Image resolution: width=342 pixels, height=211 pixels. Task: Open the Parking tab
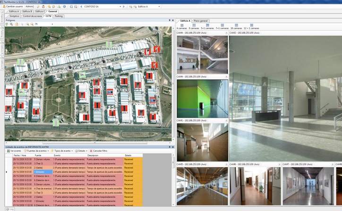pos(58,16)
